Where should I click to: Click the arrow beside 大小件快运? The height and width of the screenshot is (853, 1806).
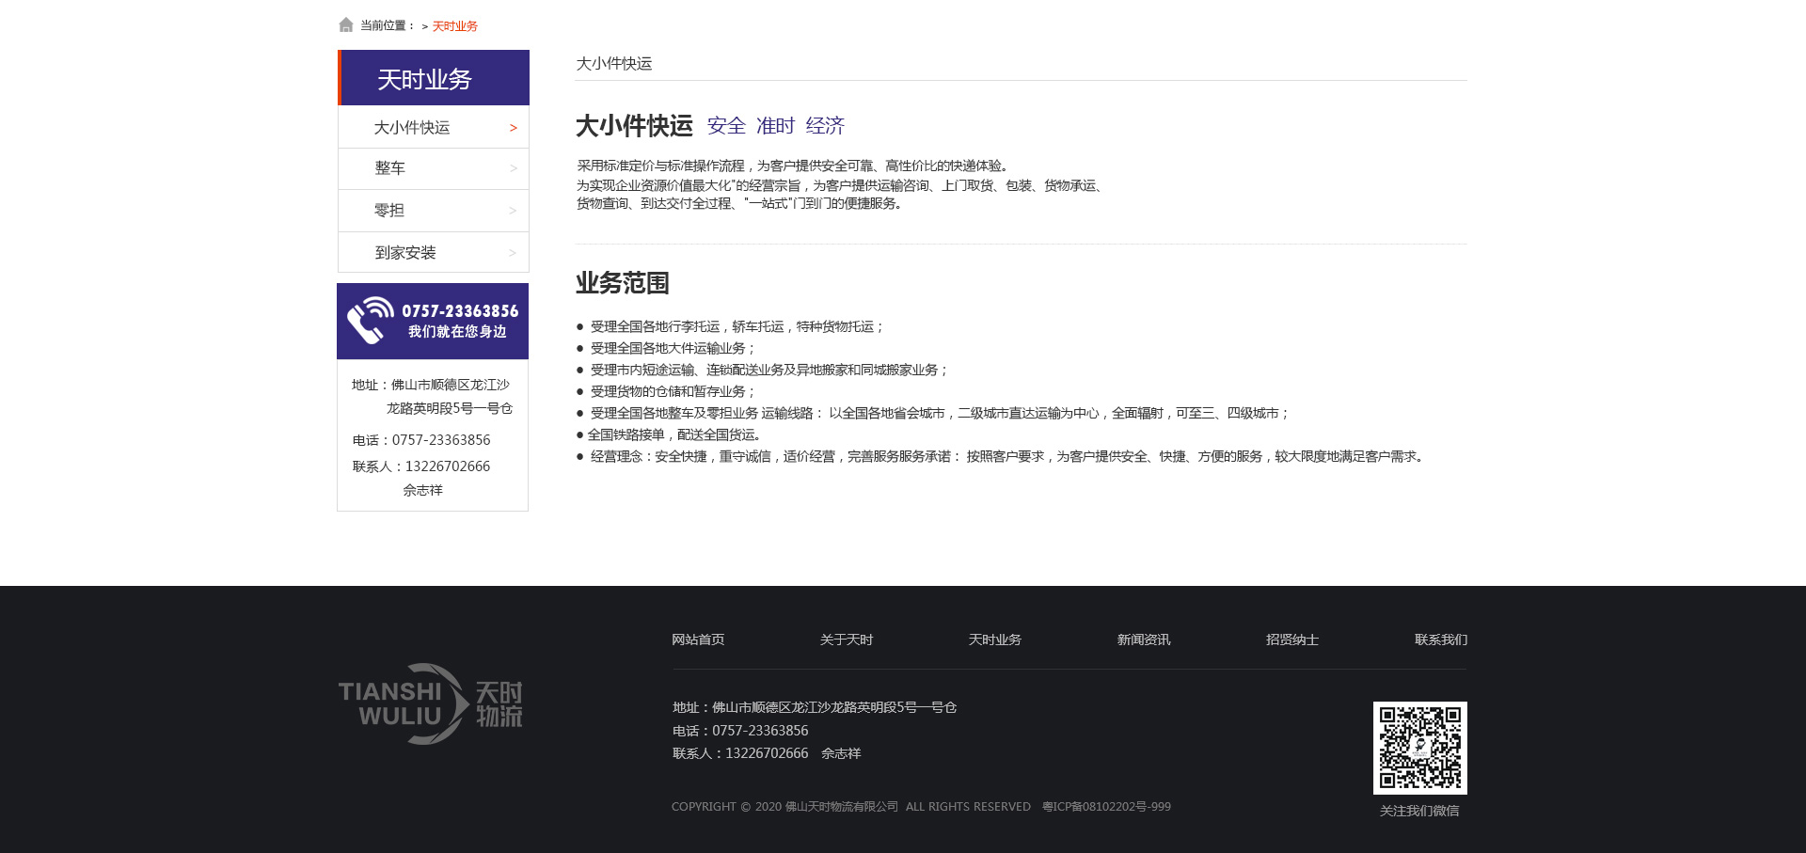[513, 128]
